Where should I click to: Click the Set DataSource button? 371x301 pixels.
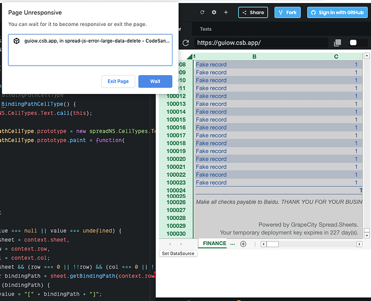(x=178, y=253)
